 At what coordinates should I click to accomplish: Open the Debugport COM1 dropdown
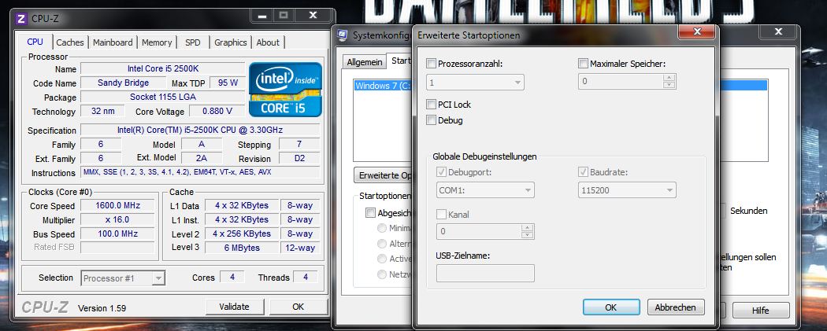pyautogui.click(x=485, y=190)
